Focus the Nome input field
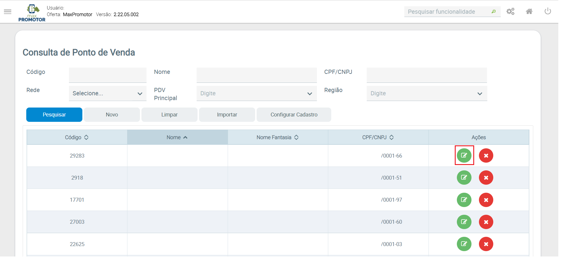The height and width of the screenshot is (266, 561). pos(256,75)
